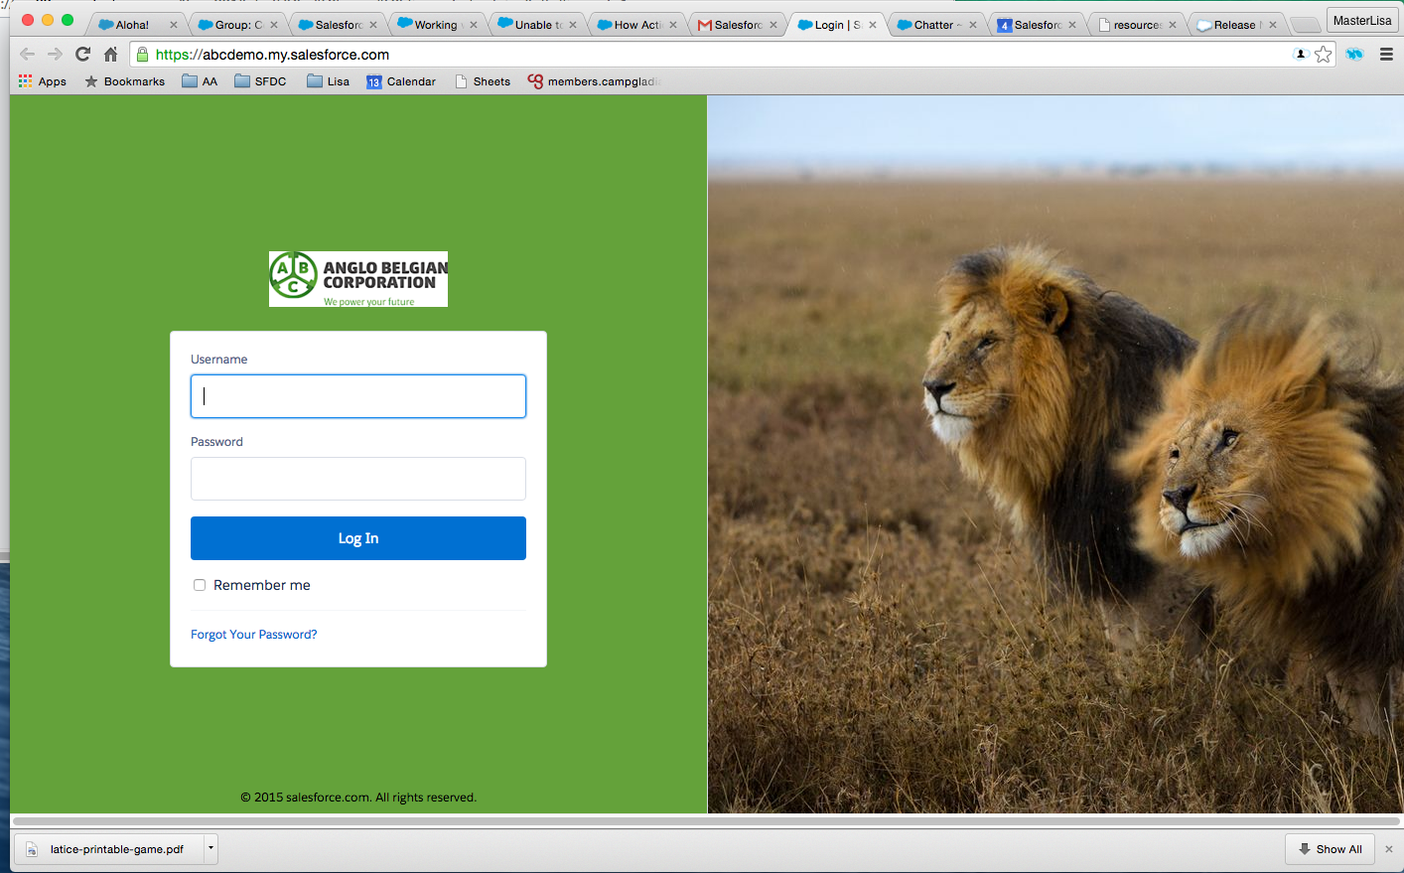The height and width of the screenshot is (873, 1404).
Task: Open the browser home page icon
Action: tap(110, 55)
